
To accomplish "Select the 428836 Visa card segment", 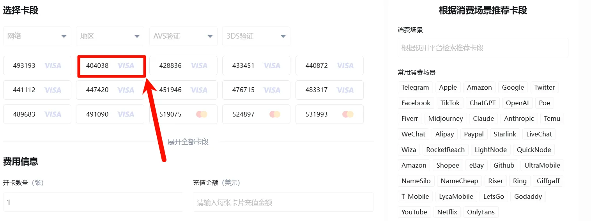I will 183,65.
